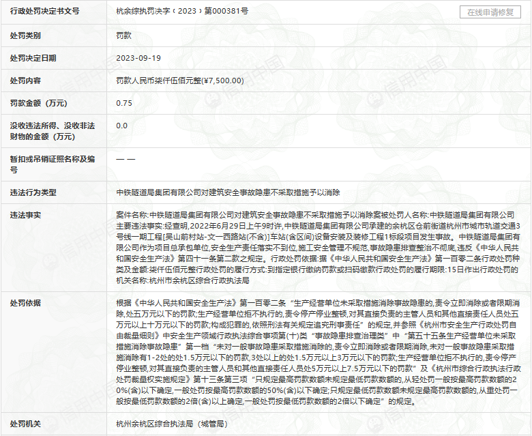Select the fine amount value 0.75
Screen dimensions: 532x436
(124, 103)
